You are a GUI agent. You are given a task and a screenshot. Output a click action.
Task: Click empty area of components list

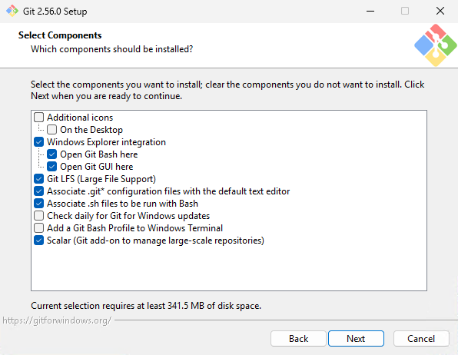[x=229, y=269]
